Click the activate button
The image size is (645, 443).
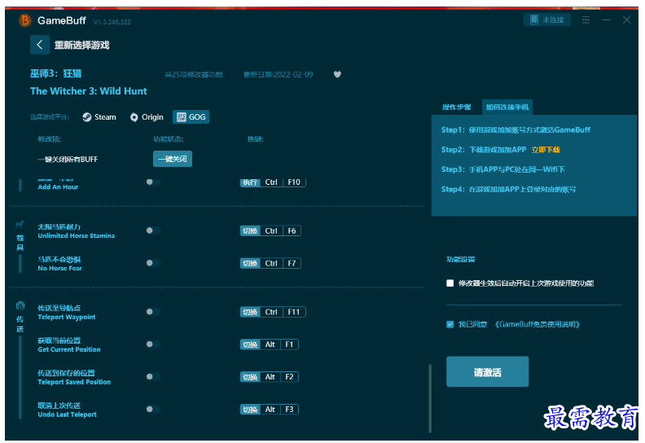click(488, 372)
